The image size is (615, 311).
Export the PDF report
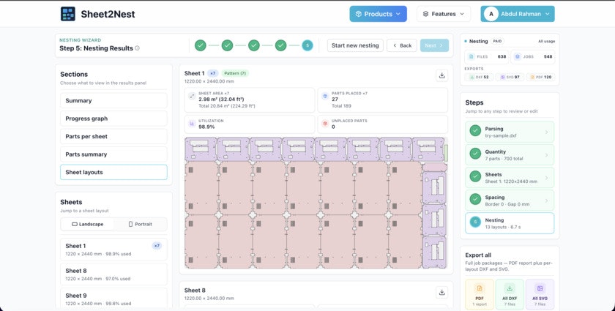point(480,294)
